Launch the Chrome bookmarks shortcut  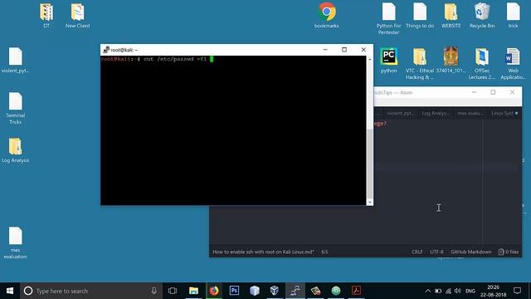(x=326, y=15)
